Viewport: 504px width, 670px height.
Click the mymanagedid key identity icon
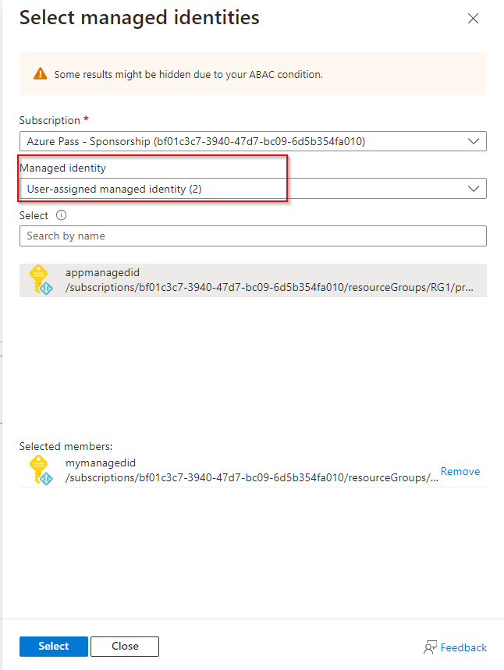(x=40, y=470)
